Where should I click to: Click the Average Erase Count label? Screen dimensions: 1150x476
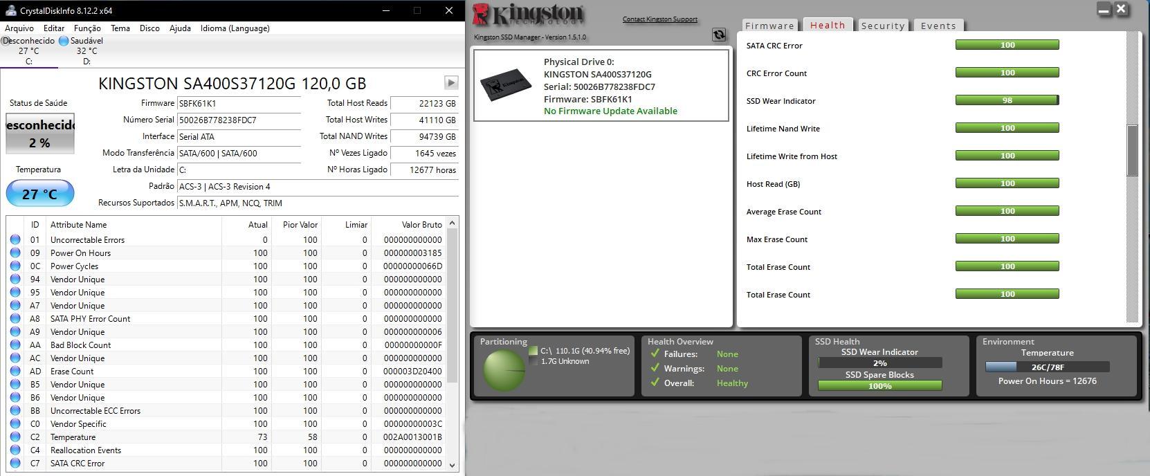coord(783,212)
